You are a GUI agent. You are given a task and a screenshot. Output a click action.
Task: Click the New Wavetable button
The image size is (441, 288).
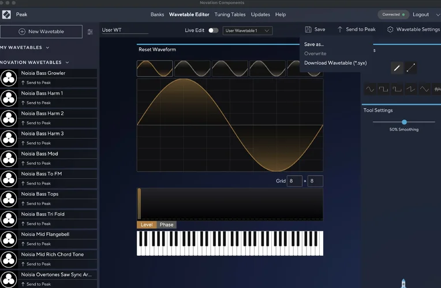(41, 32)
